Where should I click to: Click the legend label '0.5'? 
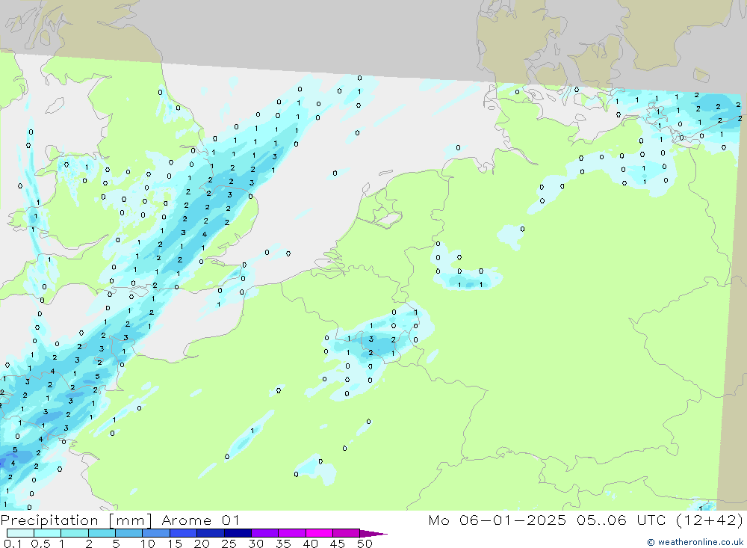(40, 544)
